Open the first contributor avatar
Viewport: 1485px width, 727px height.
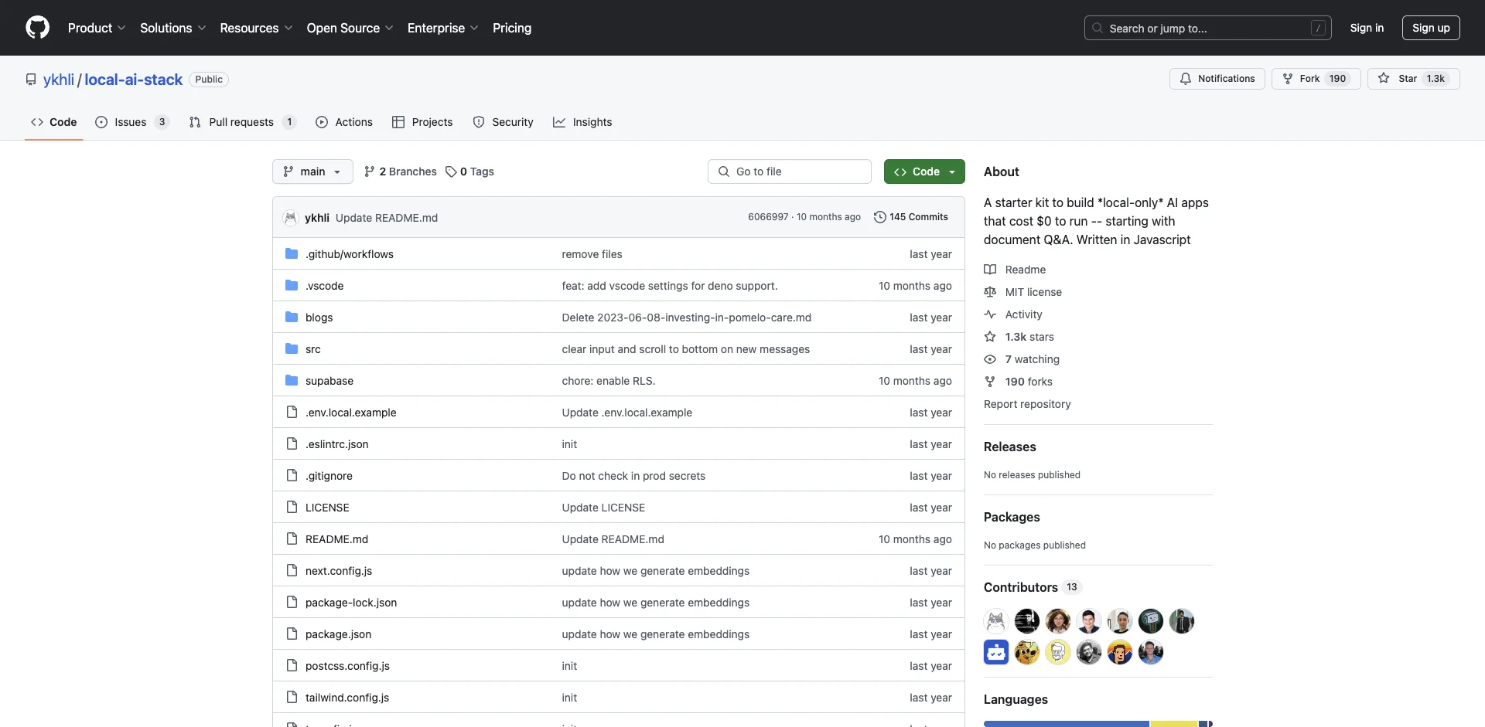point(996,621)
